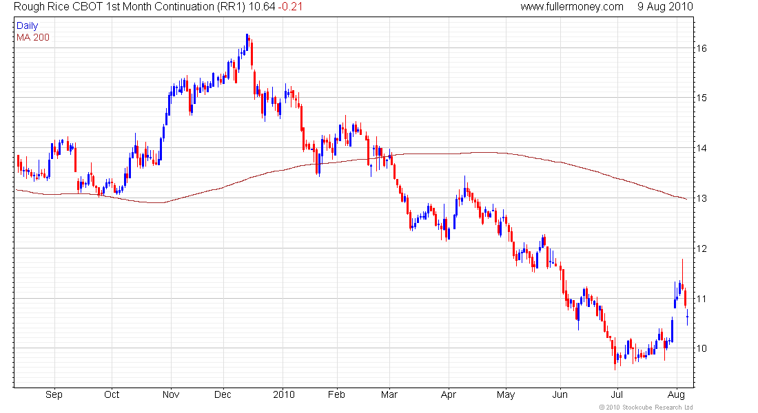The height and width of the screenshot is (413, 758).
Task: Click the 9 Aug 2010 date text
Action: click(x=665, y=7)
